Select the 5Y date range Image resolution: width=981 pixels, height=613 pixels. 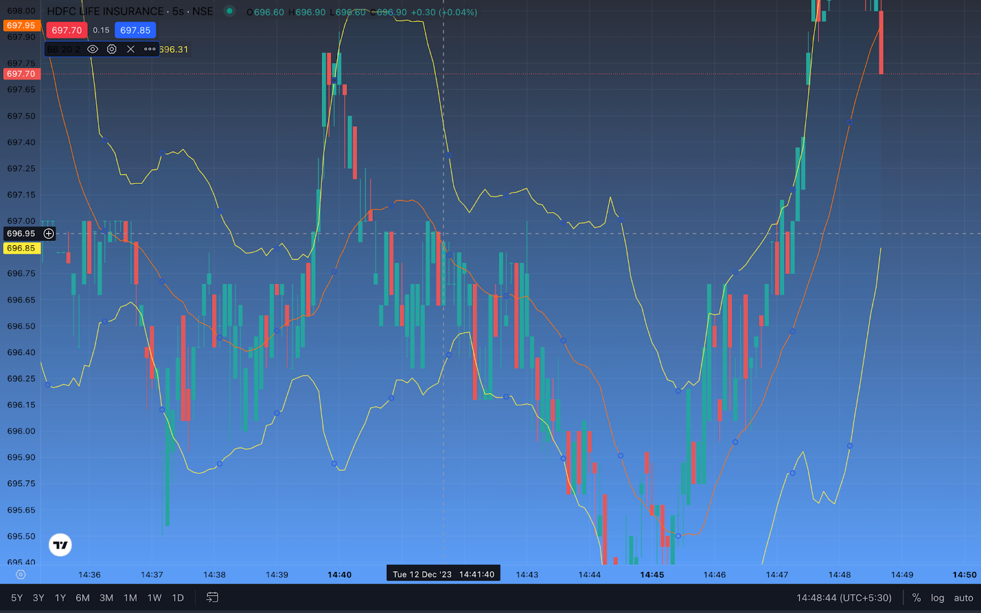(17, 598)
